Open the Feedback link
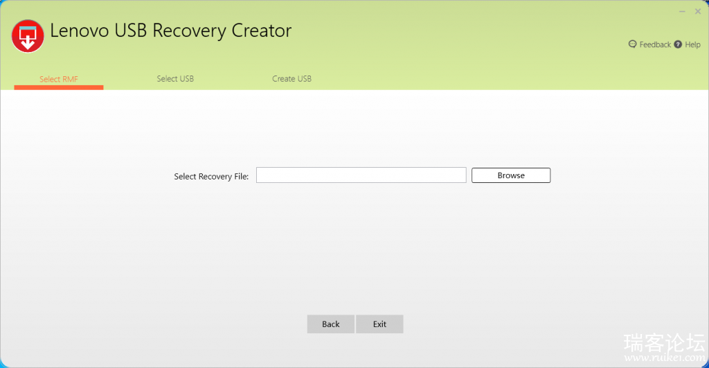709x368 pixels. [655, 44]
